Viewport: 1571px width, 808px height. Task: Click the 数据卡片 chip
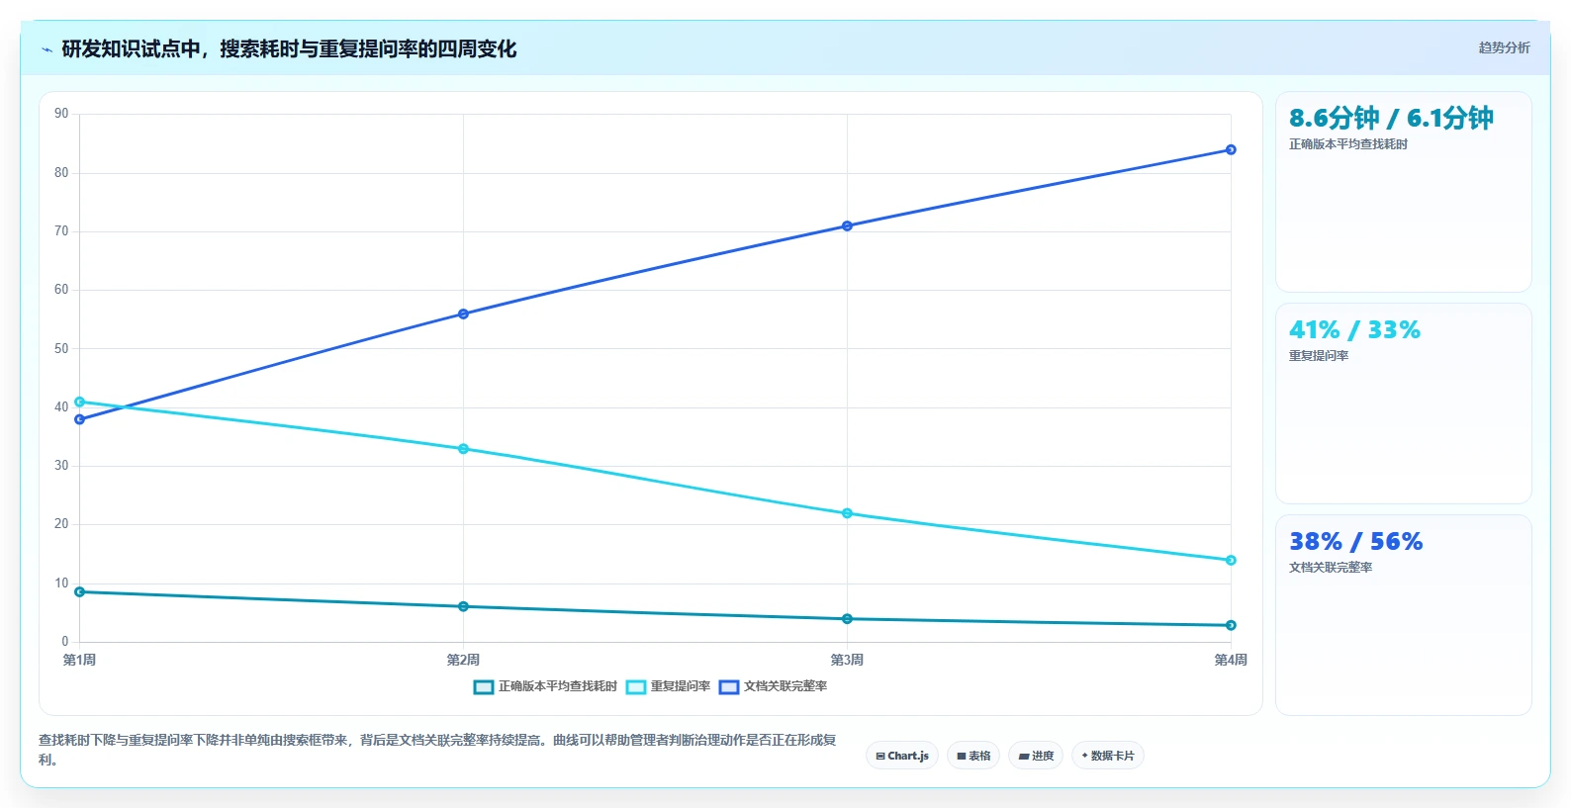click(1108, 756)
